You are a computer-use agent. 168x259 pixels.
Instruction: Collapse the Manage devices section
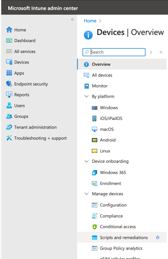[x=87, y=194]
